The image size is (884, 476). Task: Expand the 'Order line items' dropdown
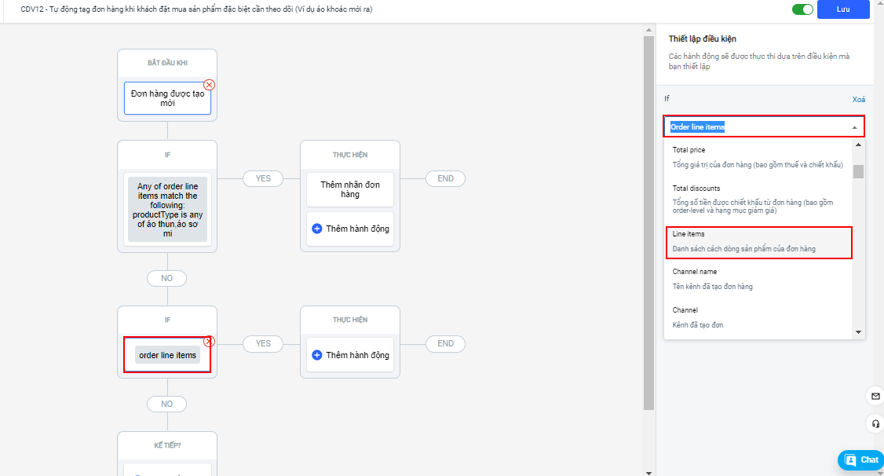[x=853, y=127]
